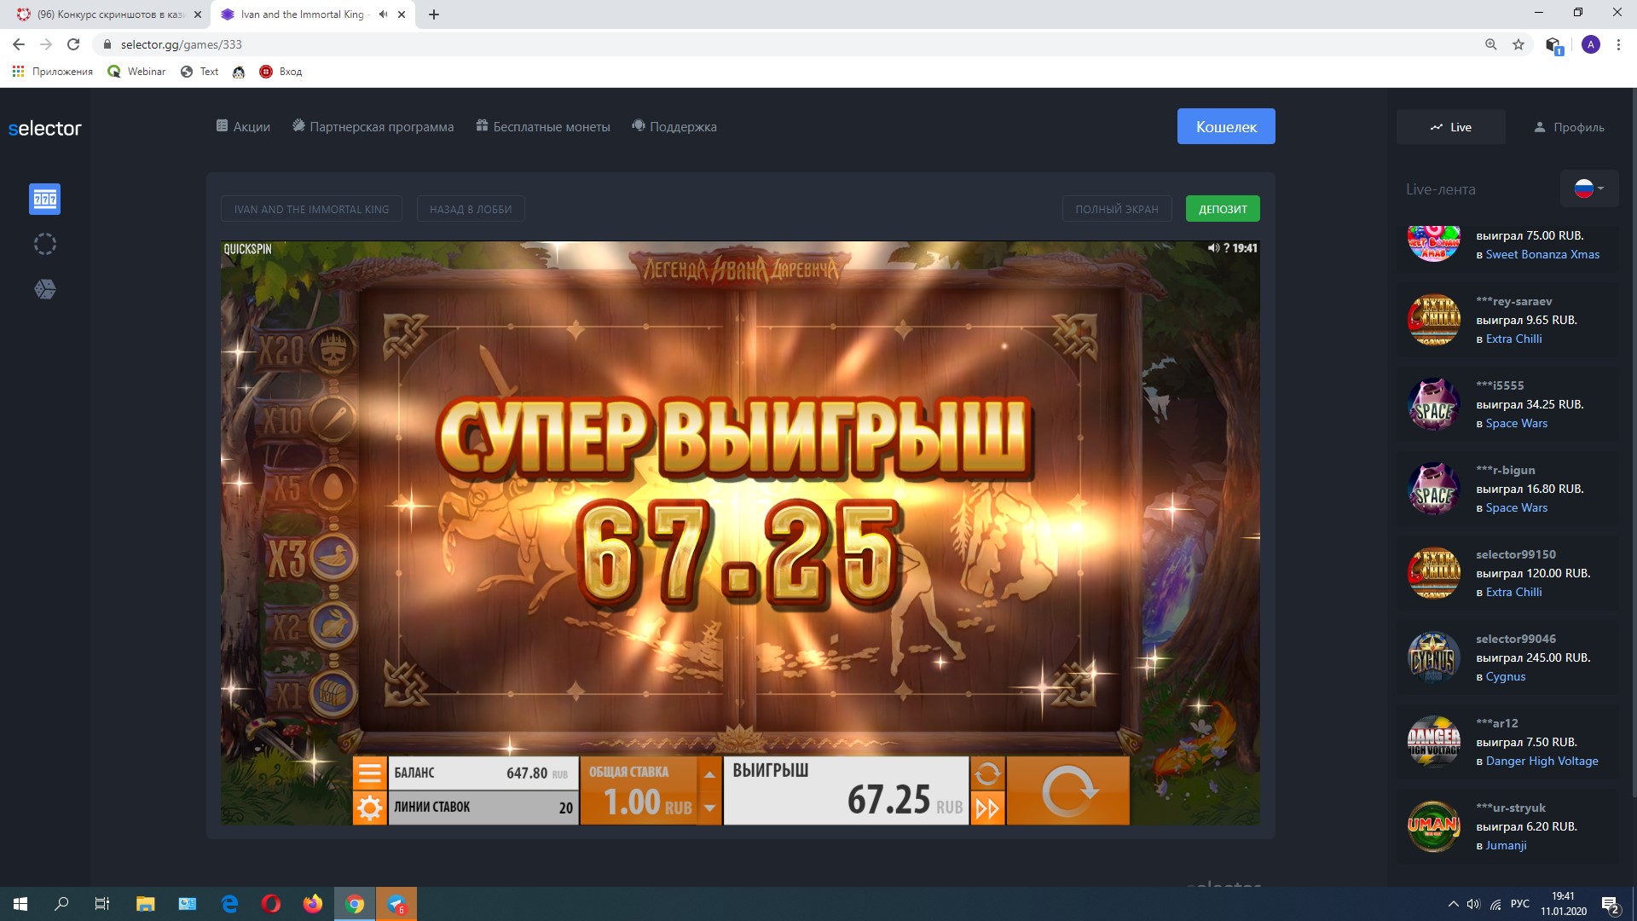
Task: Open the Cygnus game link in feed
Action: [1505, 676]
